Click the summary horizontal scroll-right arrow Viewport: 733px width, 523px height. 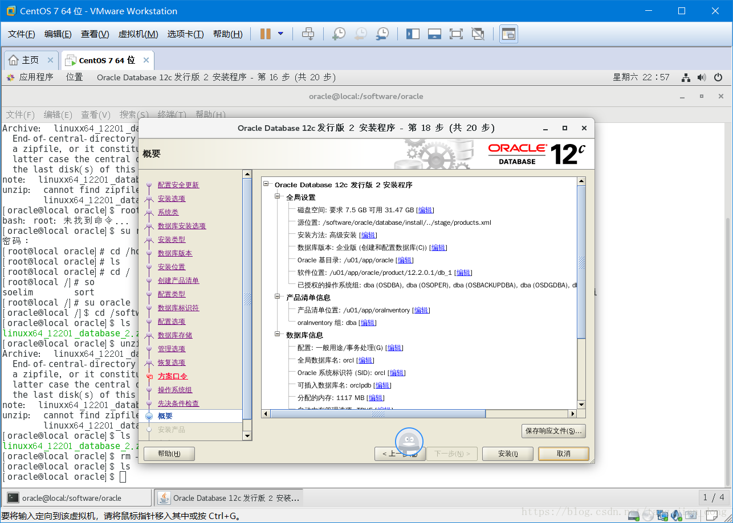click(x=573, y=414)
